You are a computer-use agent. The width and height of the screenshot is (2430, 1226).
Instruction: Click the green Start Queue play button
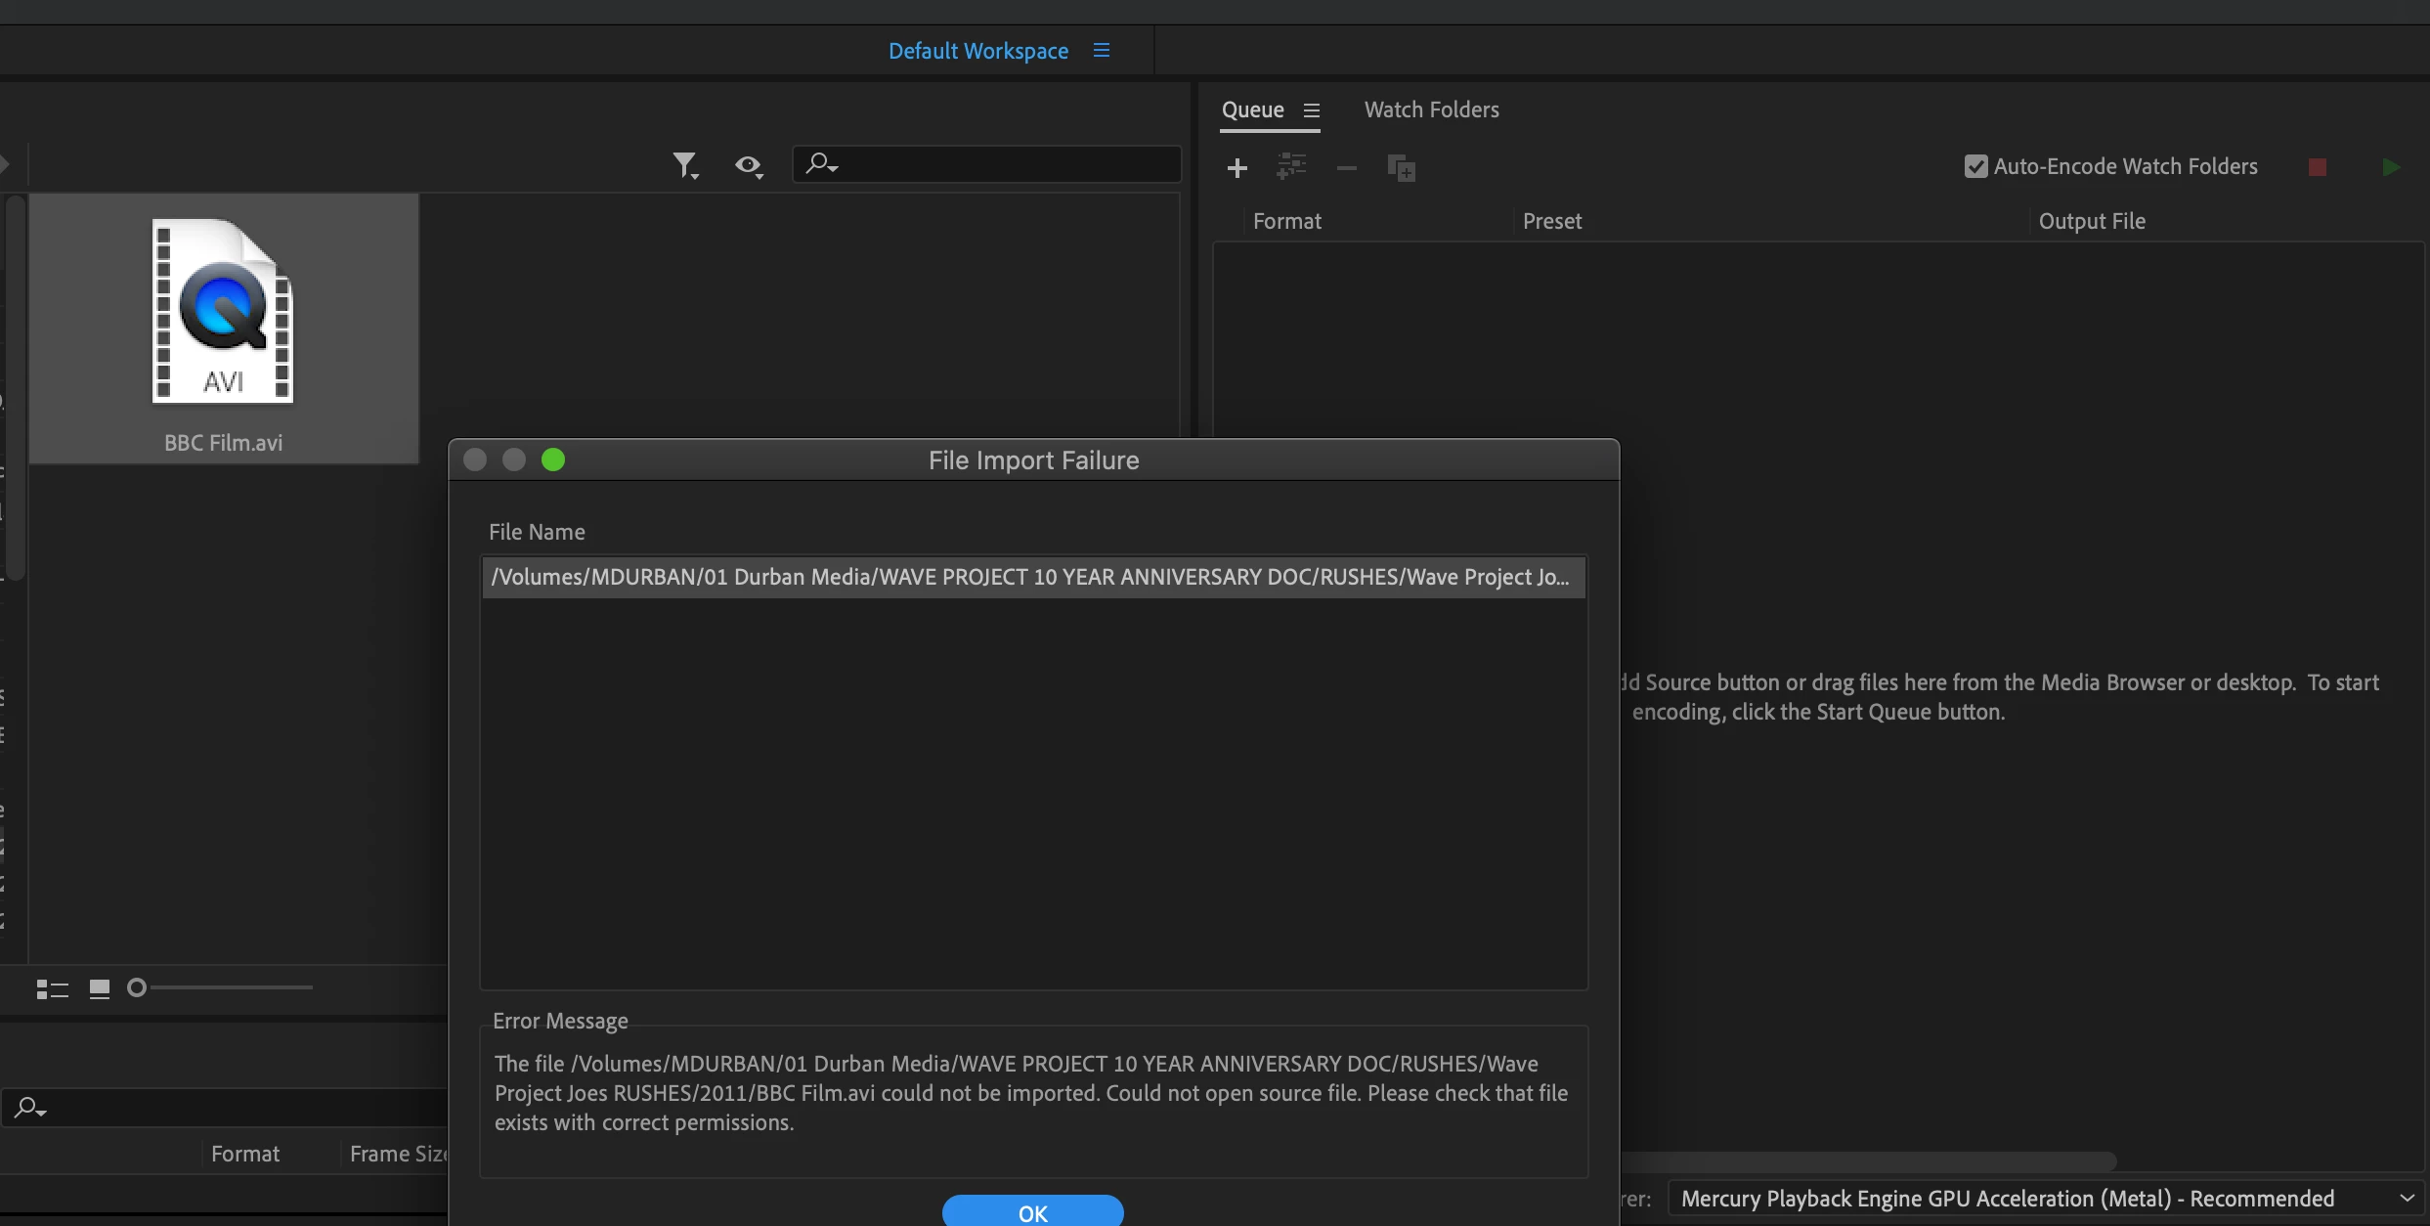(x=2391, y=167)
